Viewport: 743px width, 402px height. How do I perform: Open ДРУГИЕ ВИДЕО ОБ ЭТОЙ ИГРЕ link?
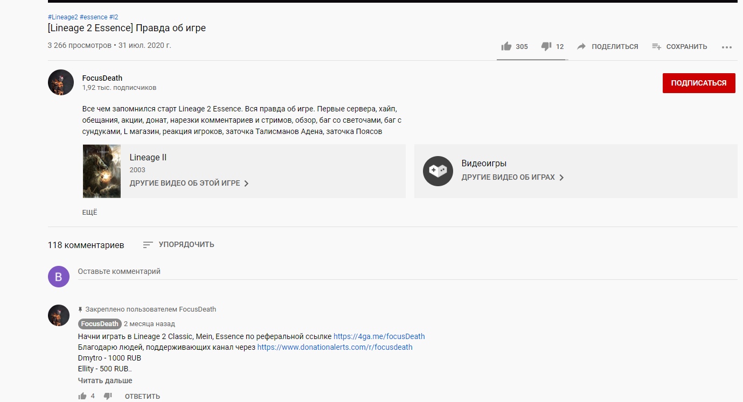[x=189, y=184]
